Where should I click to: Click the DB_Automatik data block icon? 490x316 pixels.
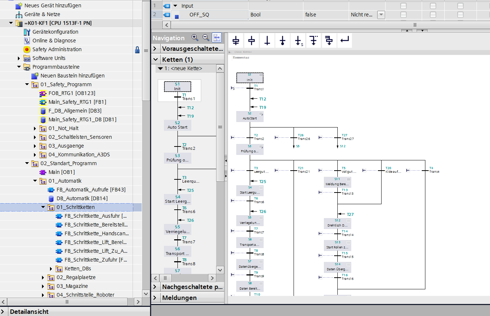tap(51, 198)
